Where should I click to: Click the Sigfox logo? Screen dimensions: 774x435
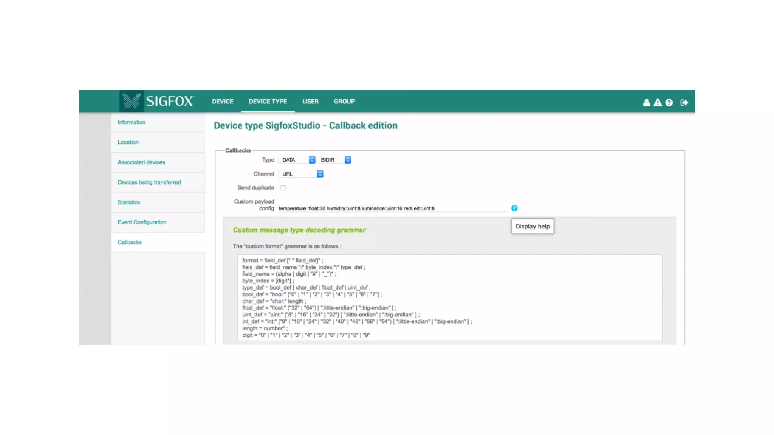[157, 101]
